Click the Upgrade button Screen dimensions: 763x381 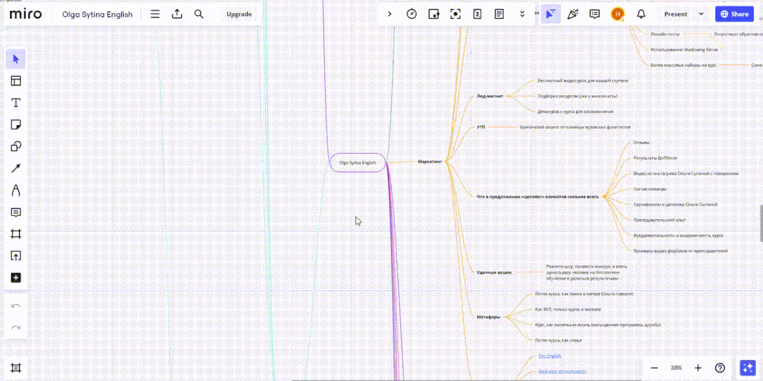(239, 14)
